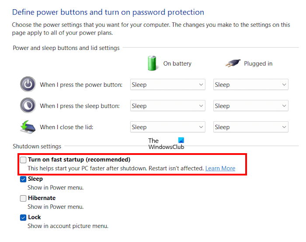The image size is (306, 242).
Task: Open power button On battery dropdown
Action: coord(168,85)
